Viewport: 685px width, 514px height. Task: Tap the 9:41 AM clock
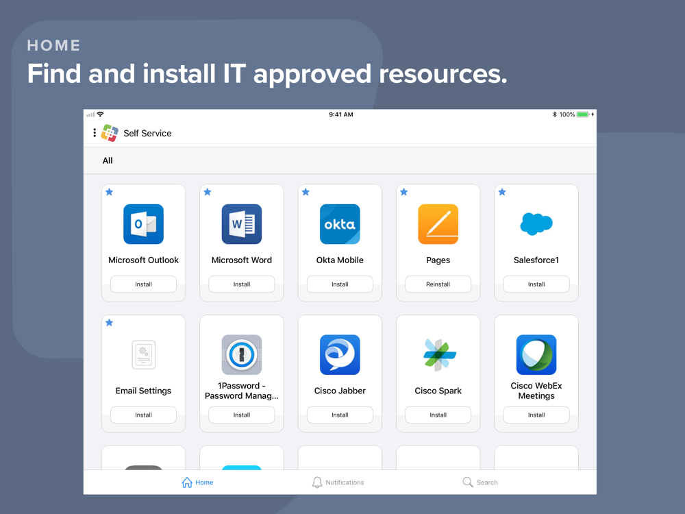(x=340, y=114)
